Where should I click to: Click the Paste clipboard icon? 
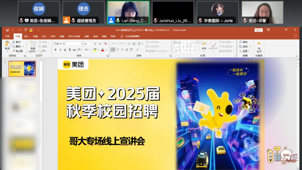(7, 44)
